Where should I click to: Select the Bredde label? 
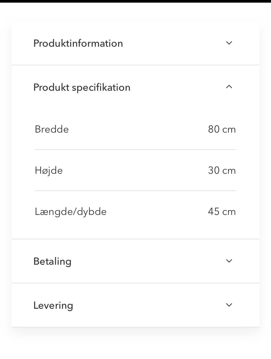tap(52, 129)
